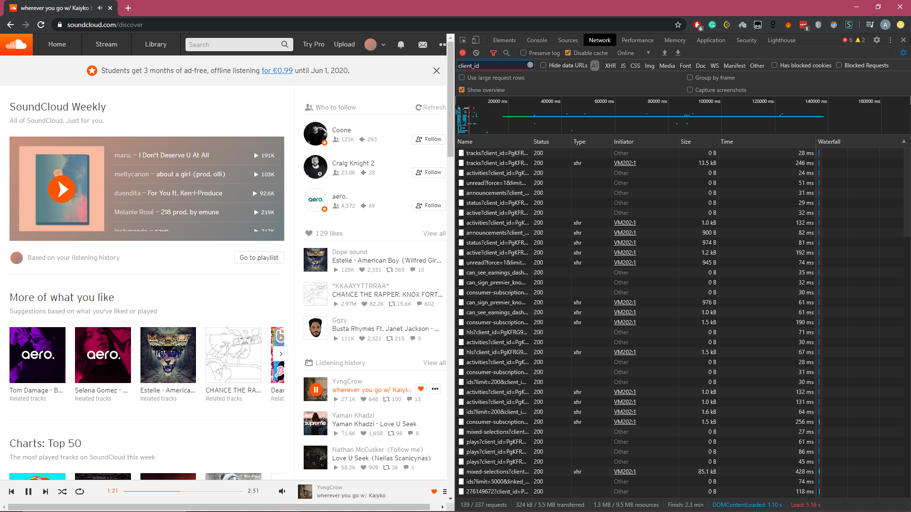Reload the page
This screenshot has height=512, width=911.
(x=41, y=25)
